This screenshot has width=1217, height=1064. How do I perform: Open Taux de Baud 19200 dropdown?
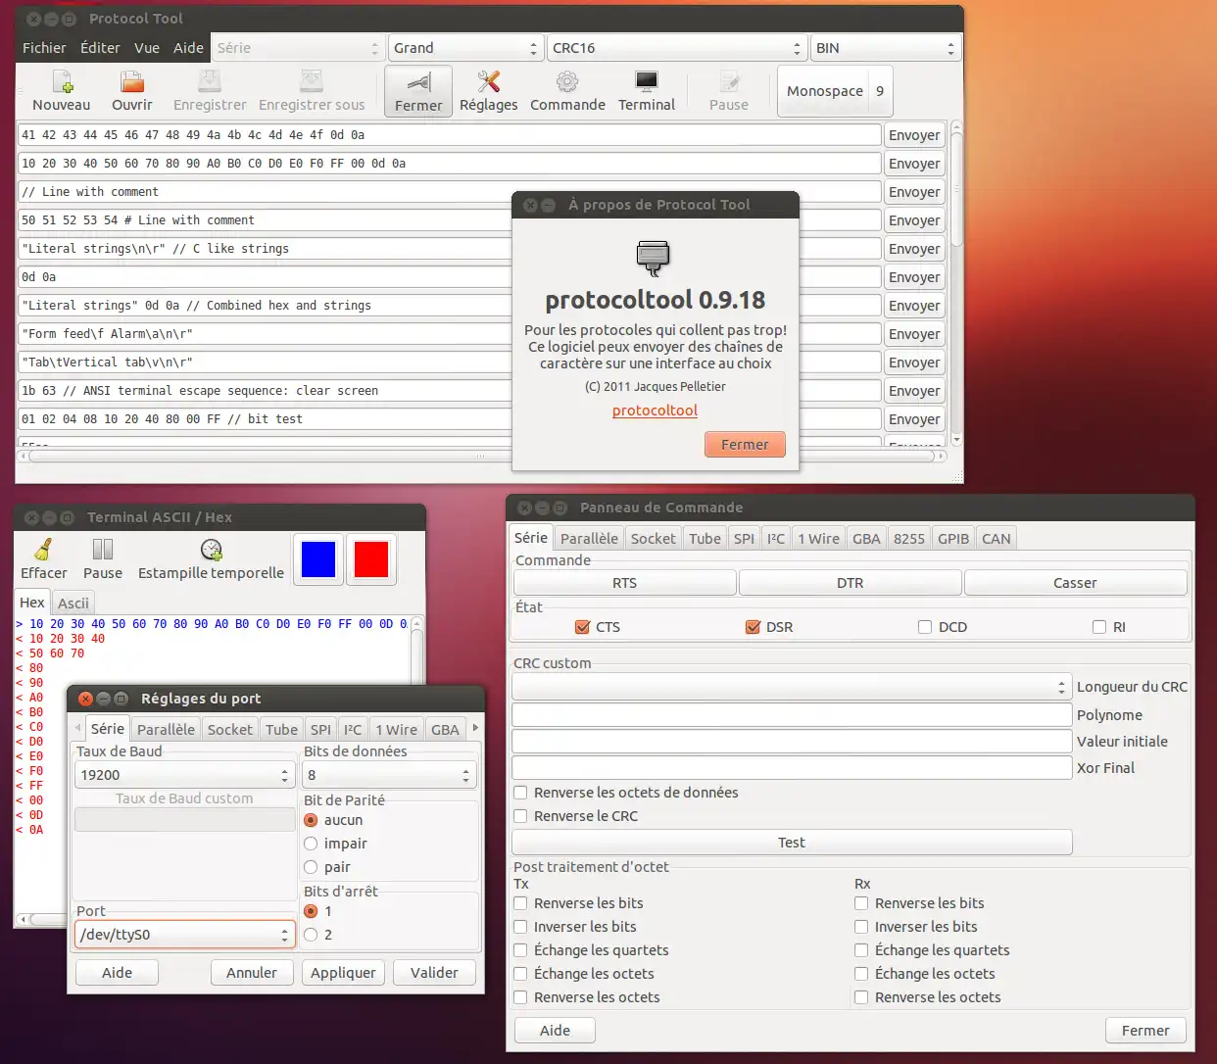(184, 775)
